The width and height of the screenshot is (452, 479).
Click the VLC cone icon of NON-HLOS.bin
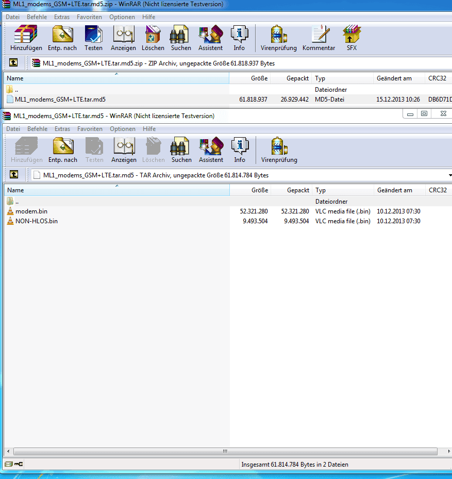coord(10,221)
